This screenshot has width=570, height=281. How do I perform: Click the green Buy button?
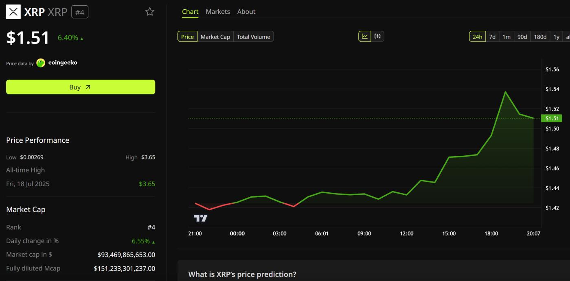[81, 87]
